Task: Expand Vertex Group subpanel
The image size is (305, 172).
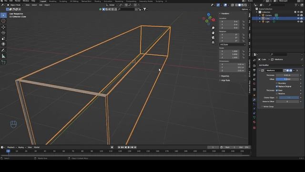Action: 268,107
